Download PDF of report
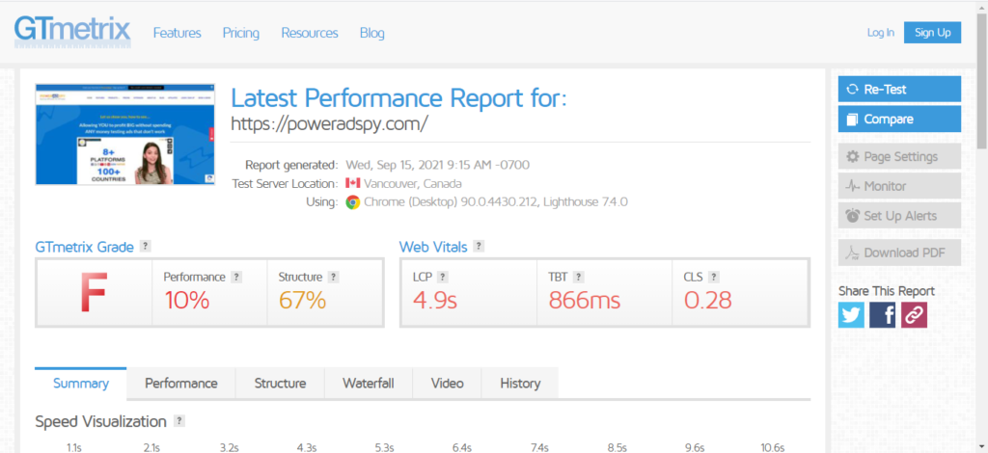Screen dimensions: 988x453 (900, 253)
